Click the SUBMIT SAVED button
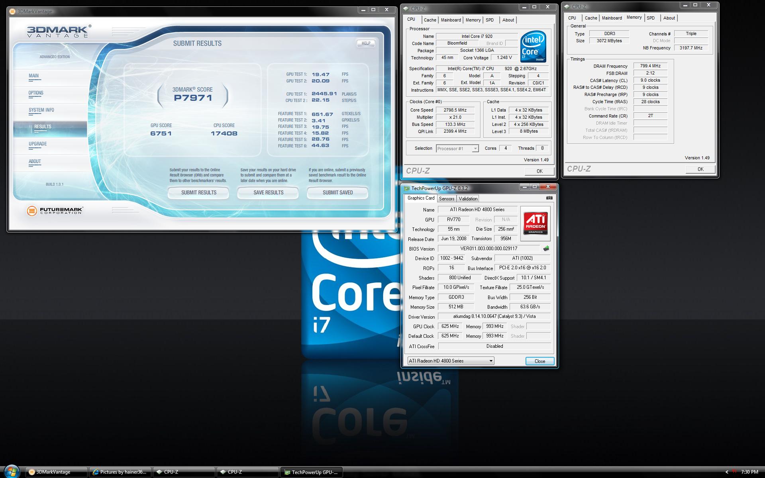 (337, 193)
